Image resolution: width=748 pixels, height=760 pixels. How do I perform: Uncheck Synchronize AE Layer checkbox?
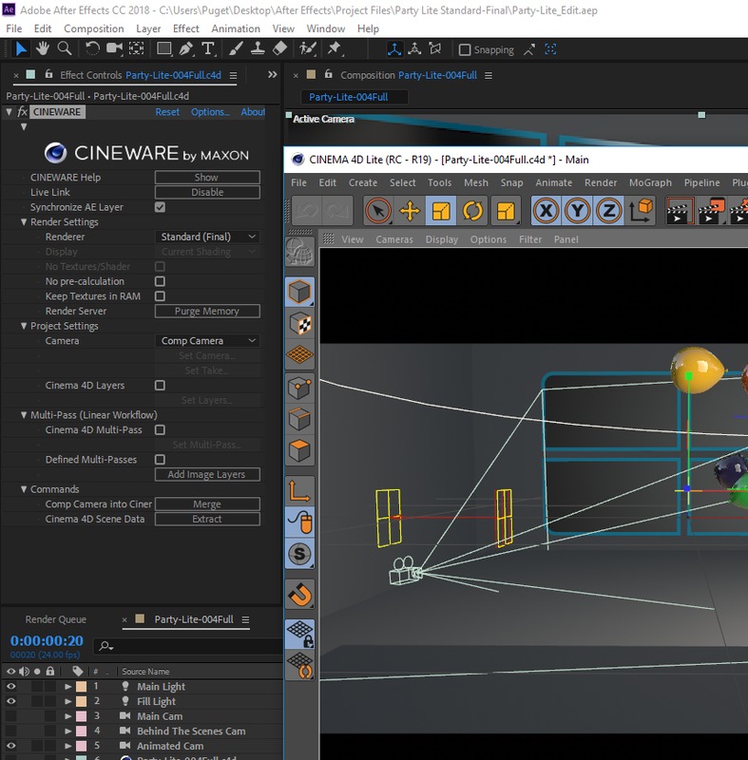point(160,207)
